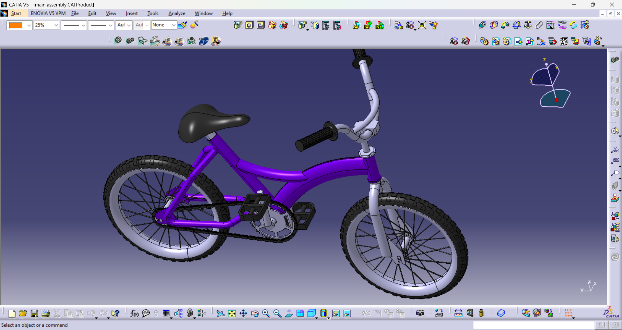622x330 pixels.
Task: Open ENOVIA V5 VPM menu
Action: coord(48,13)
